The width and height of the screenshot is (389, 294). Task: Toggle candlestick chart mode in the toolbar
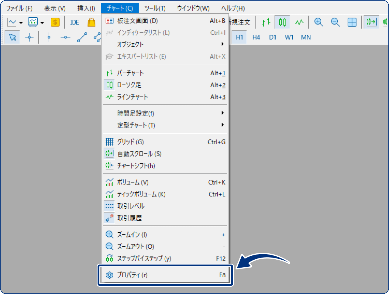(x=282, y=22)
